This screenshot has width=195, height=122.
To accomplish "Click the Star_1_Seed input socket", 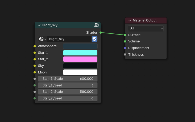I will pyautogui.click(x=35, y=85).
